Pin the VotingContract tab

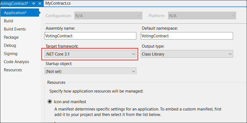point(34,4)
